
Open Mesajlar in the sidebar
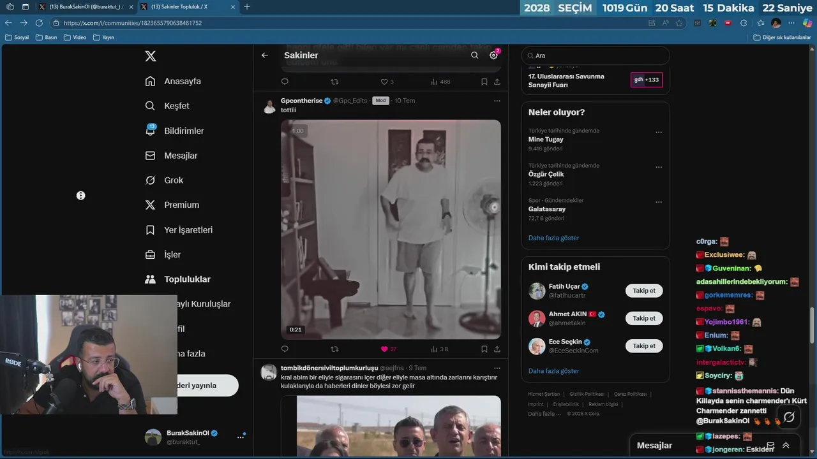(x=171, y=156)
